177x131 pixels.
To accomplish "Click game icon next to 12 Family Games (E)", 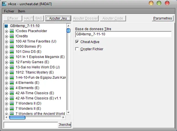I will click(x=12, y=62).
